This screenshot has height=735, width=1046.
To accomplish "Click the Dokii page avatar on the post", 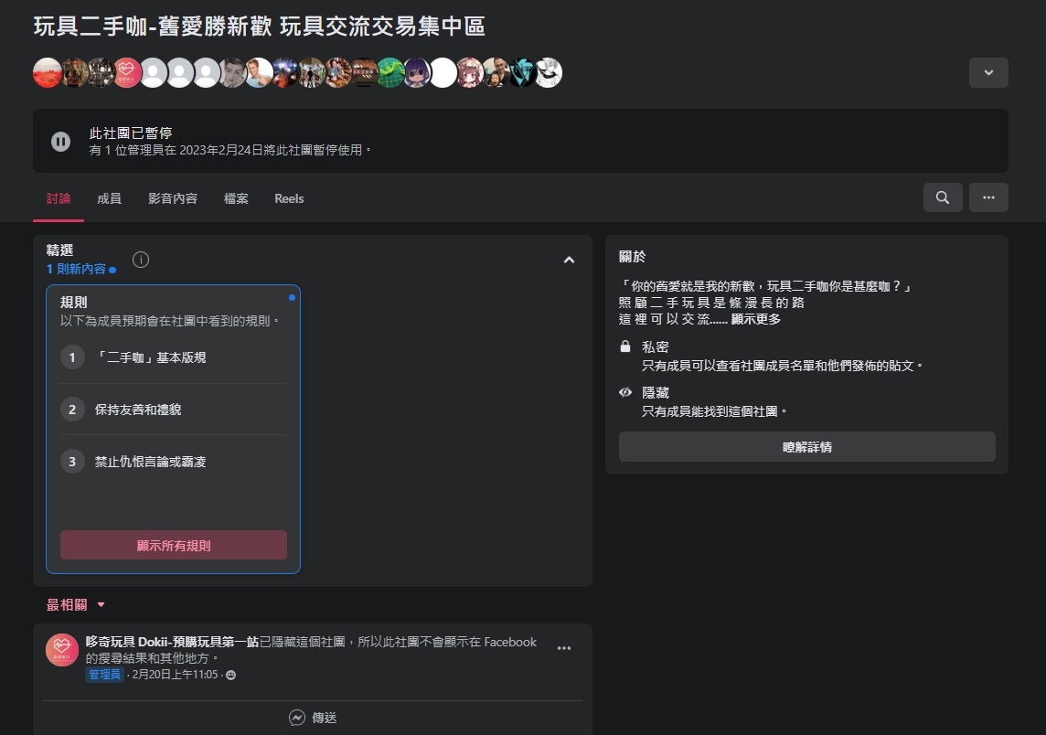I will (62, 650).
